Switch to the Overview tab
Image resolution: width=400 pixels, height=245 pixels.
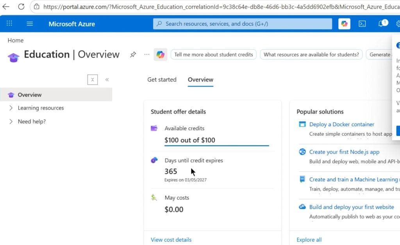200,80
